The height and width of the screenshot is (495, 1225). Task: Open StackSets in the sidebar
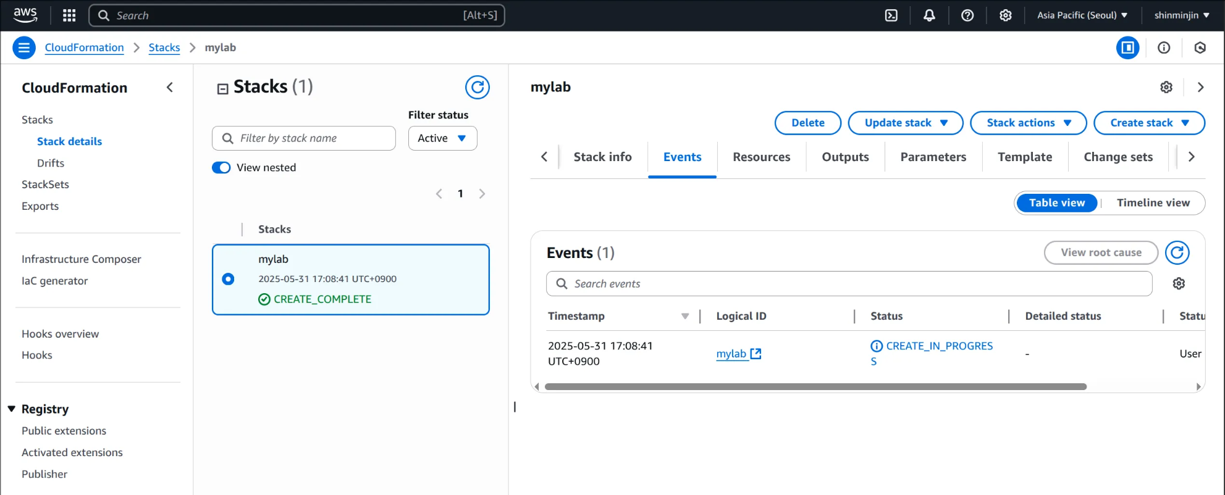pyautogui.click(x=45, y=185)
